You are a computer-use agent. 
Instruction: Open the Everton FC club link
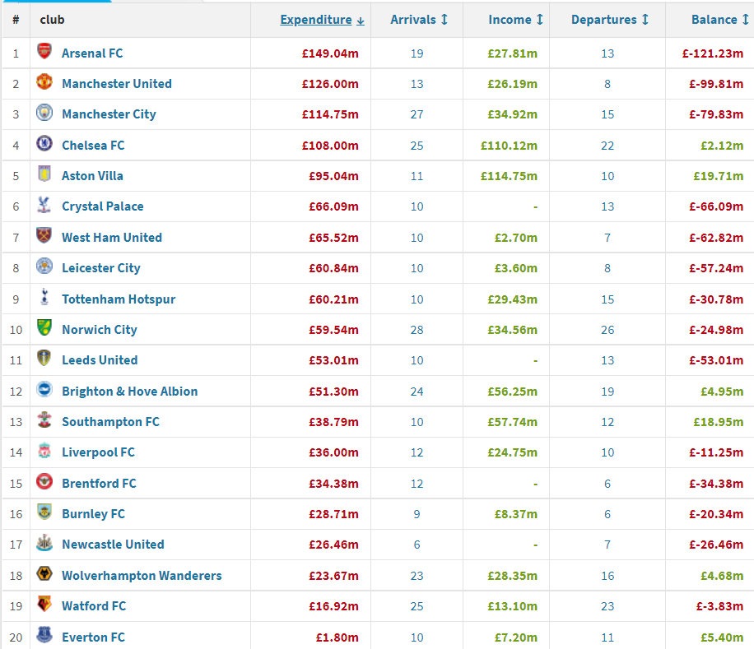click(93, 637)
